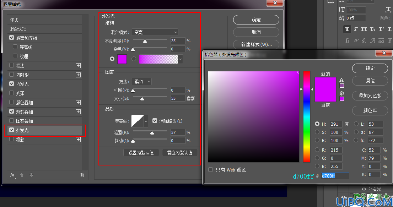Open the 混合模式 dropdown showing 变亮

(155, 32)
